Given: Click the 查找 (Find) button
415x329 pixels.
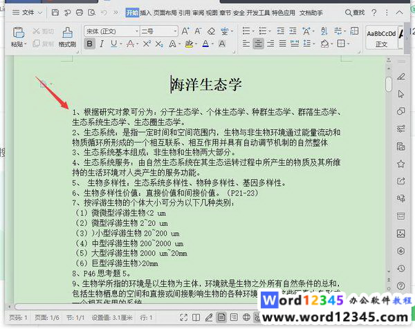Looking at the screenshot, I should pos(355,12).
